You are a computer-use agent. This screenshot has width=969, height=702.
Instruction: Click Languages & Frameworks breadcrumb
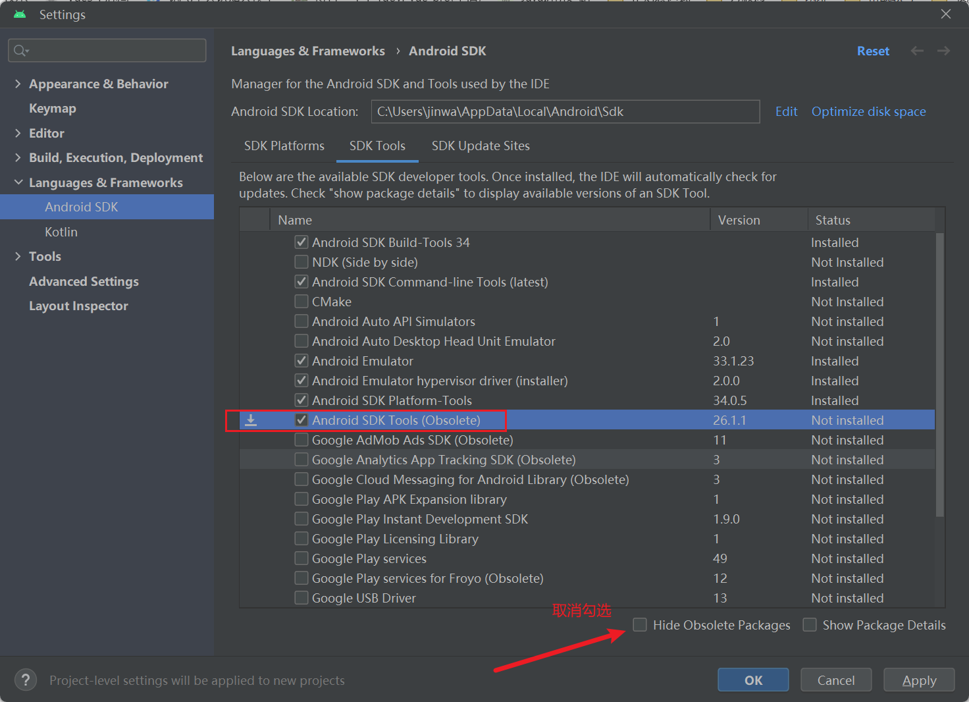click(308, 51)
